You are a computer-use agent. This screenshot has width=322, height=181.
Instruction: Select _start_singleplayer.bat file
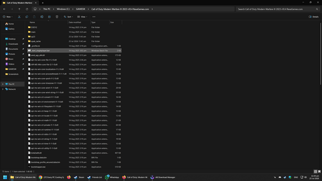point(75,51)
